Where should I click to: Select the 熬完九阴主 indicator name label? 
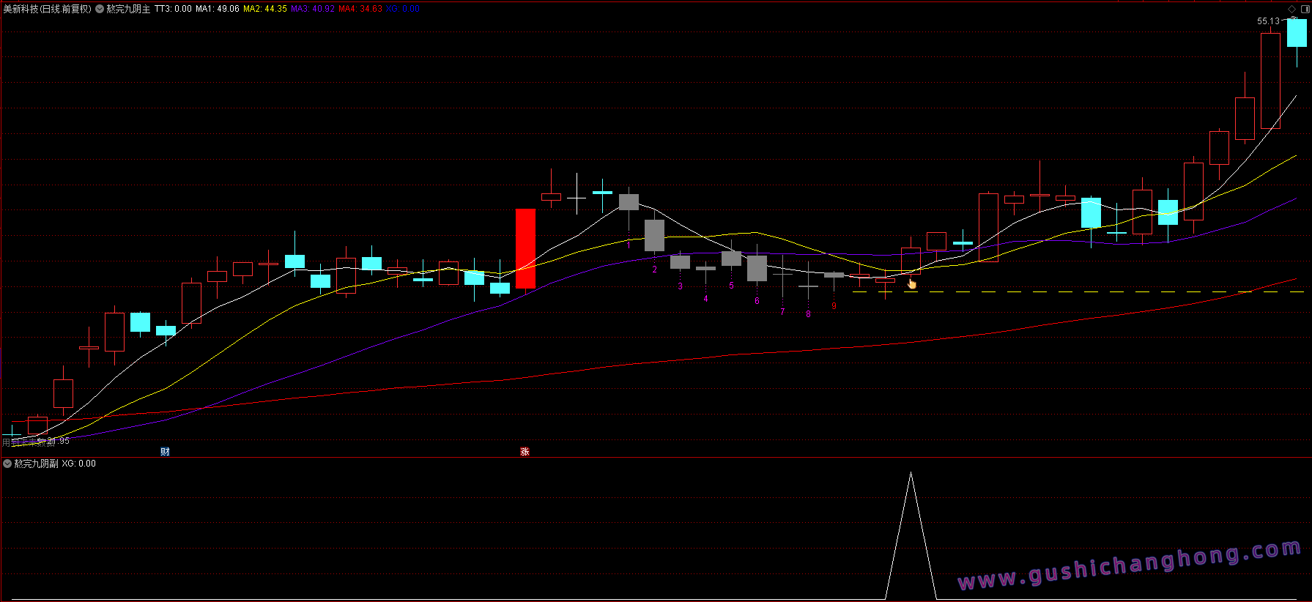[128, 9]
